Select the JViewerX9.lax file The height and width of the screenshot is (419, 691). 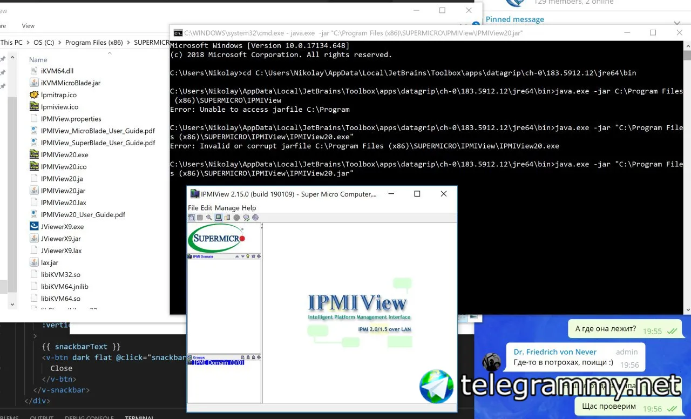pos(62,251)
